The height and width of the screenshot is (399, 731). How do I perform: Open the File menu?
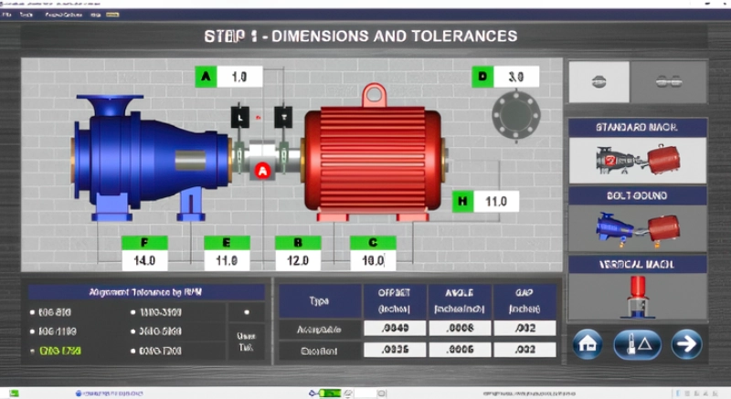(x=7, y=16)
